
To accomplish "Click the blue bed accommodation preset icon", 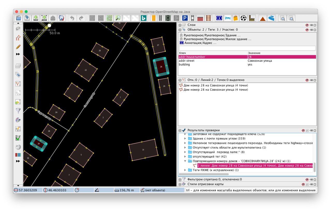I will click(x=227, y=18).
